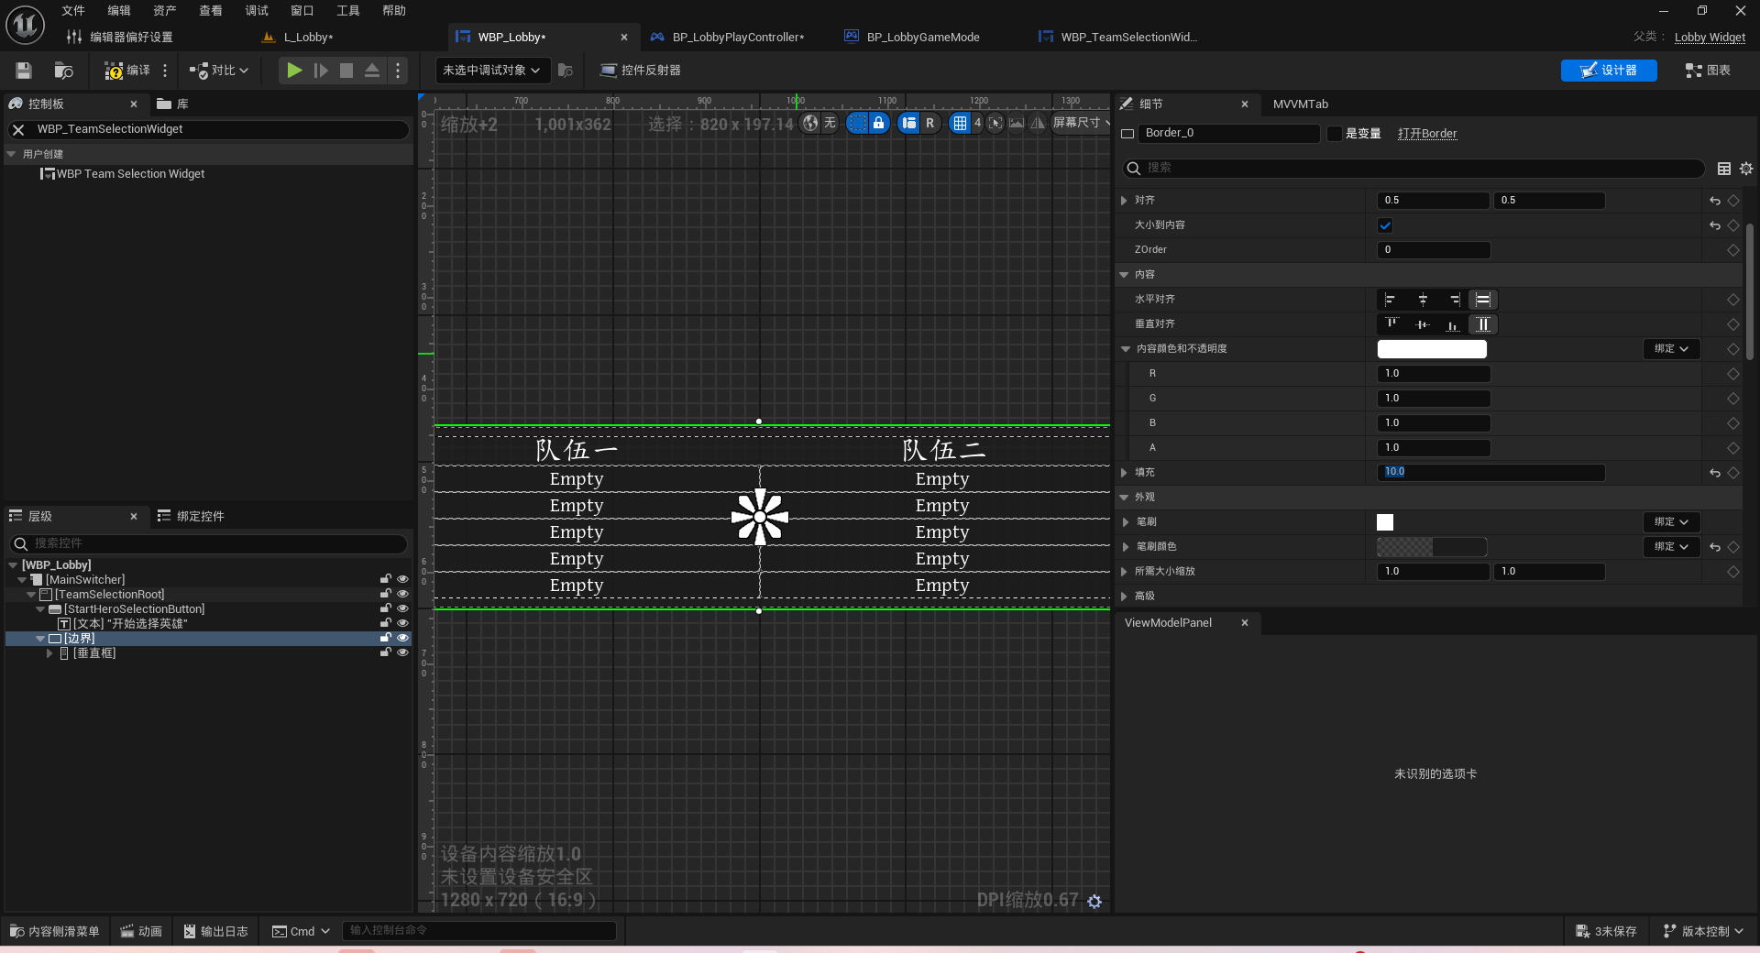Clear palette search with the X icon

[18, 130]
